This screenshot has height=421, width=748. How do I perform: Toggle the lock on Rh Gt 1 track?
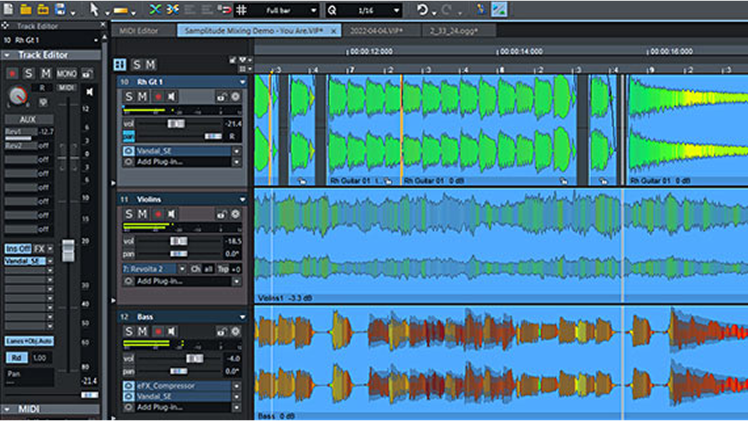click(x=221, y=97)
